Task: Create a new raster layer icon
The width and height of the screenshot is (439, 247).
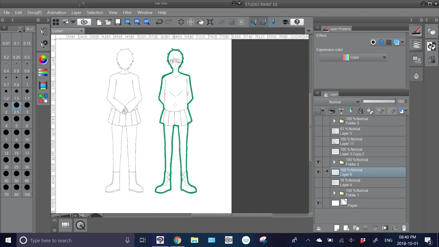Action: pyautogui.click(x=337, y=228)
